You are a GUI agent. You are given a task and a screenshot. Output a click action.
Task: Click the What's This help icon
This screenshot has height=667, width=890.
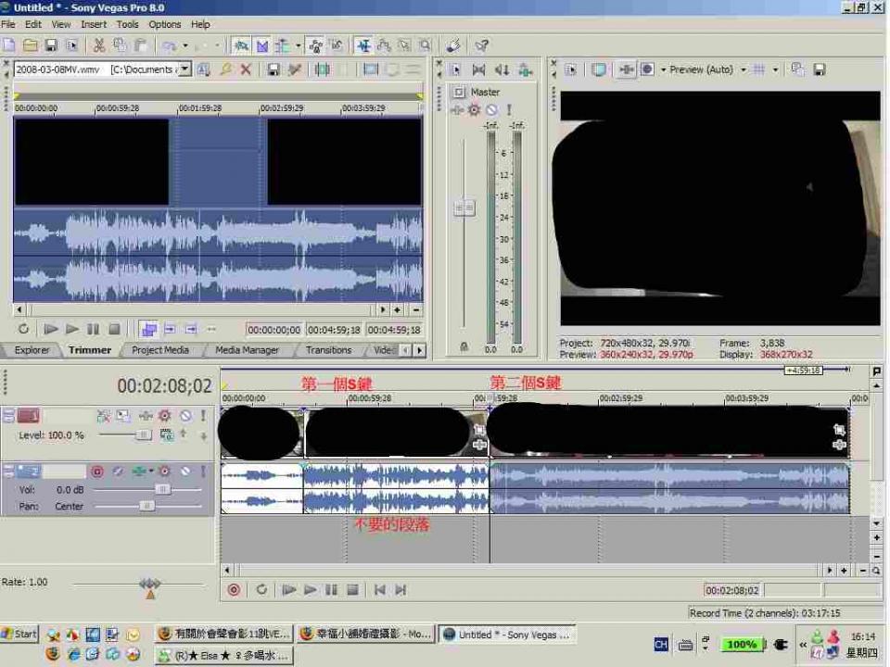(x=481, y=45)
